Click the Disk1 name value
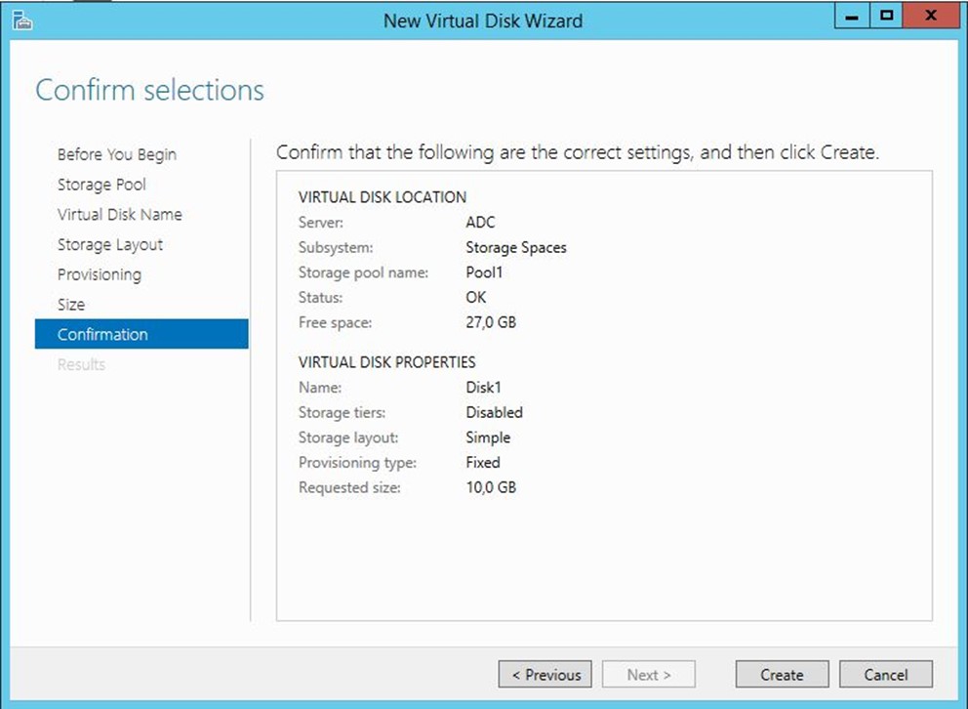 (x=483, y=388)
